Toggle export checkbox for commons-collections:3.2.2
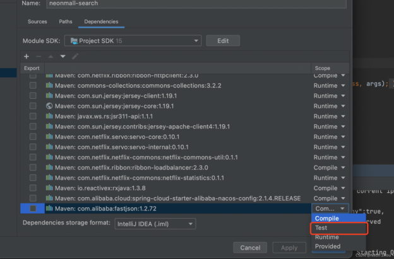This screenshot has width=394, height=259. click(32, 86)
